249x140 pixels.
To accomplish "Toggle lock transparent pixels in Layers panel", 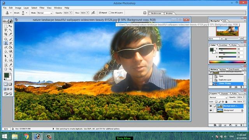I will tap(216, 101).
